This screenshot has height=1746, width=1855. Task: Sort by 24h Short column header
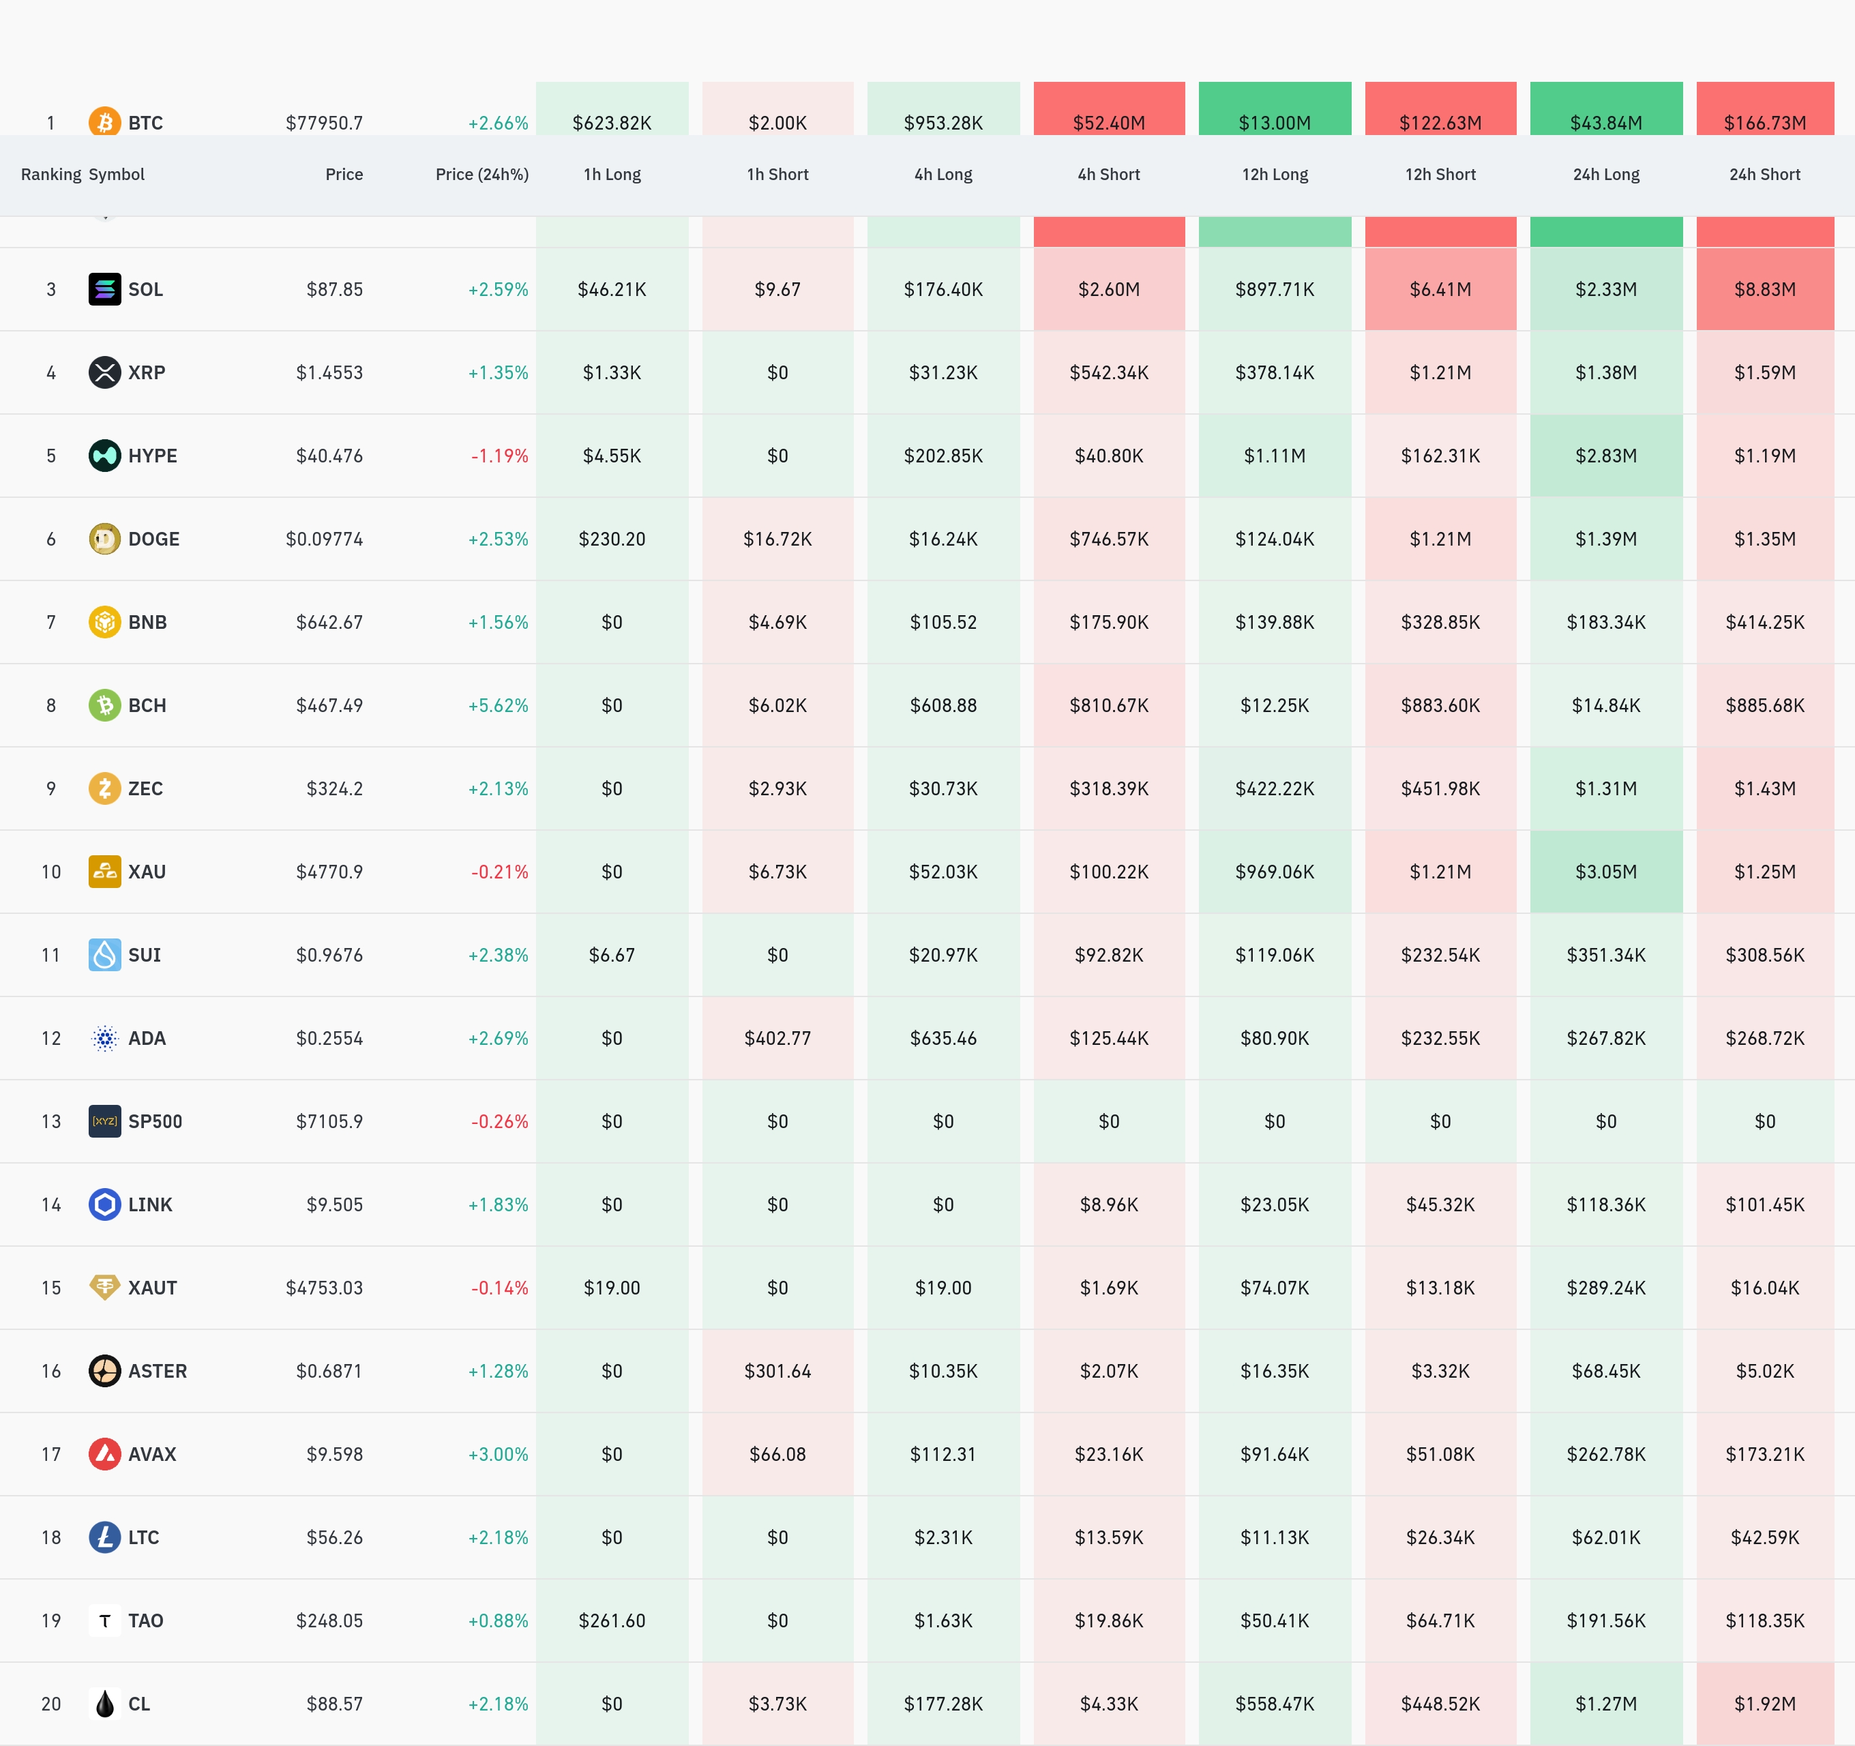coord(1764,175)
